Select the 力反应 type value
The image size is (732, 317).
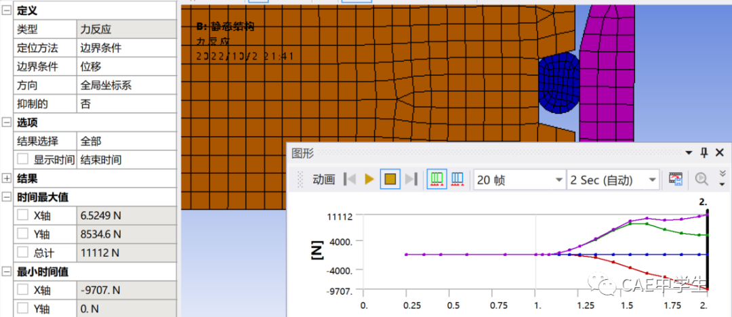pos(126,29)
